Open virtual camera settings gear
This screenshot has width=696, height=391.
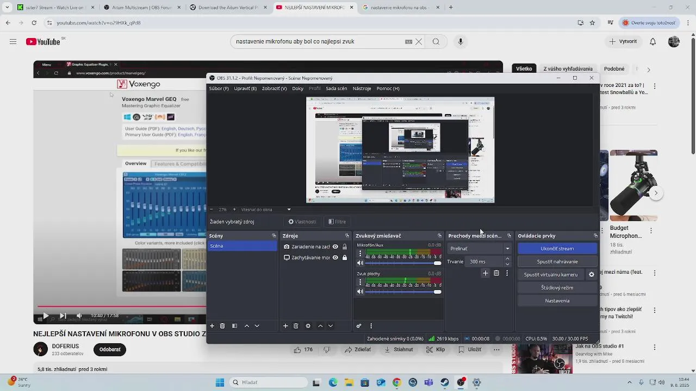(x=592, y=275)
